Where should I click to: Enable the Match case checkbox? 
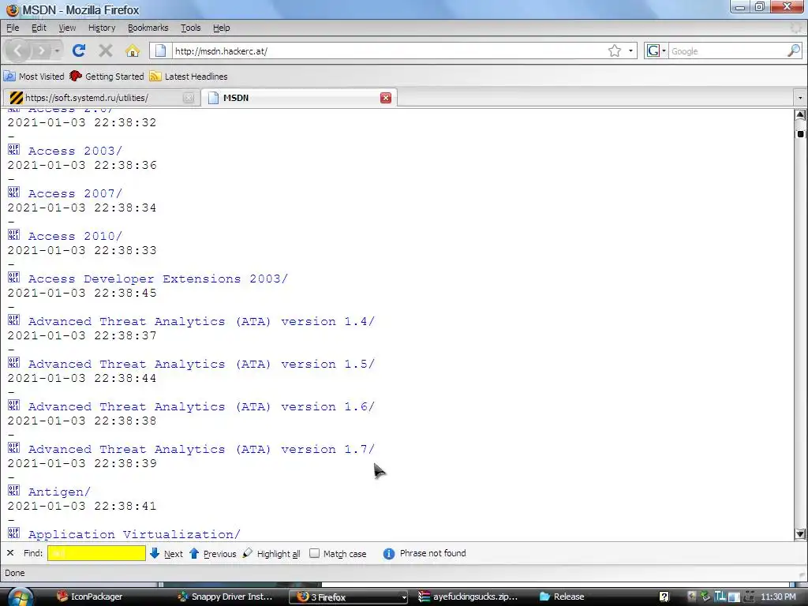[x=314, y=553]
